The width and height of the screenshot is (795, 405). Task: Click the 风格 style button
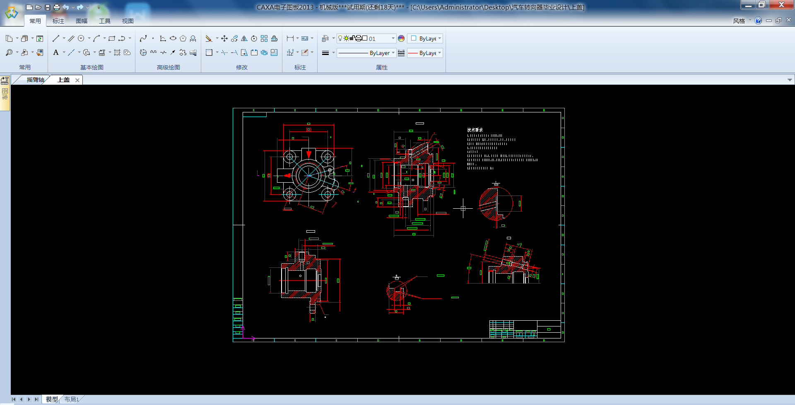(x=739, y=21)
